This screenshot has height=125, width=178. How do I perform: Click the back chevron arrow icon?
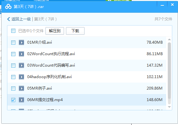tap(9, 19)
